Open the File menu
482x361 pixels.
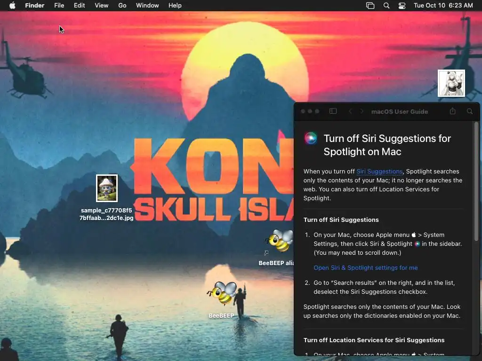coord(59,6)
